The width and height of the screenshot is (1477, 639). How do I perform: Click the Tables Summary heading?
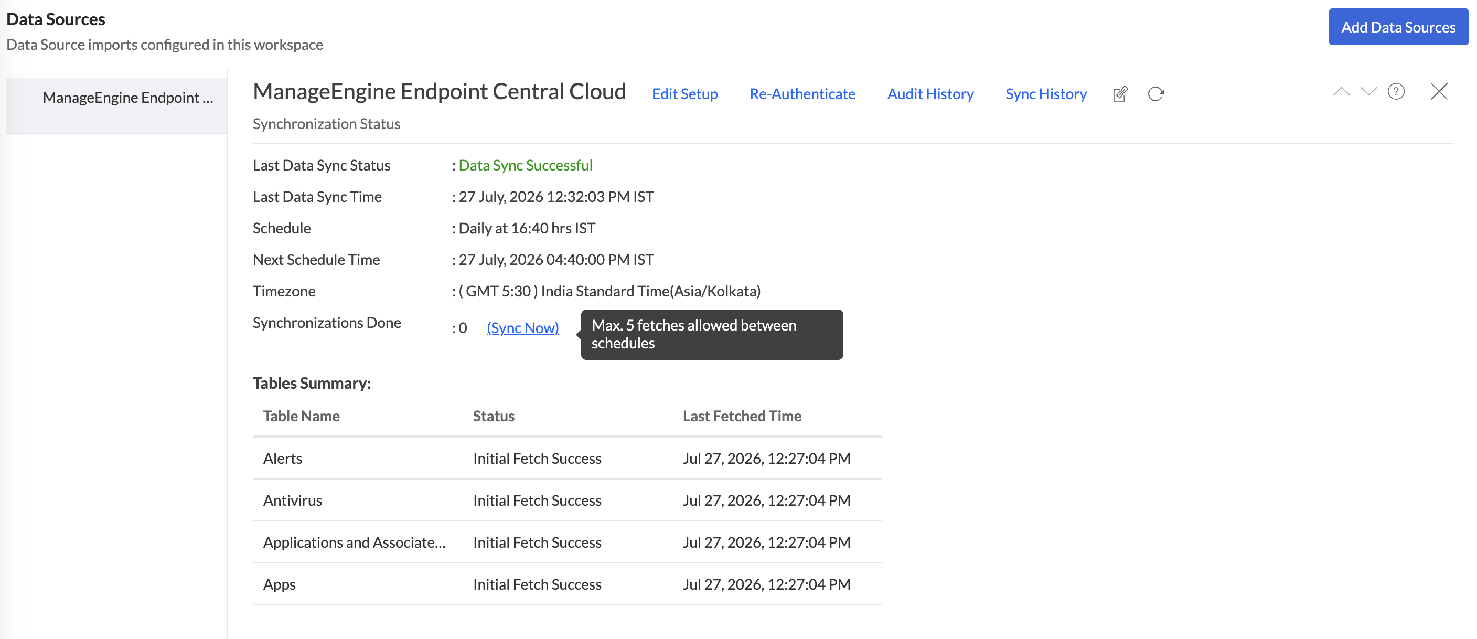312,383
